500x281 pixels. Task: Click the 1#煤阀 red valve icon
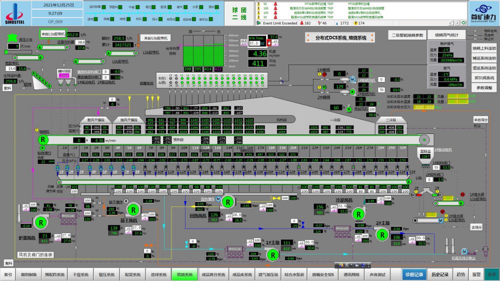tap(324, 74)
